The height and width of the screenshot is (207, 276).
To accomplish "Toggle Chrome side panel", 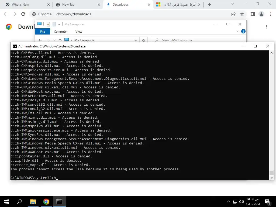I will [x=253, y=14].
